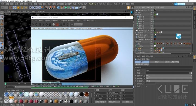The height and width of the screenshot is (106, 196).
Task: Open size mode dropdown below Z size
Action: click(x=114, y=102)
